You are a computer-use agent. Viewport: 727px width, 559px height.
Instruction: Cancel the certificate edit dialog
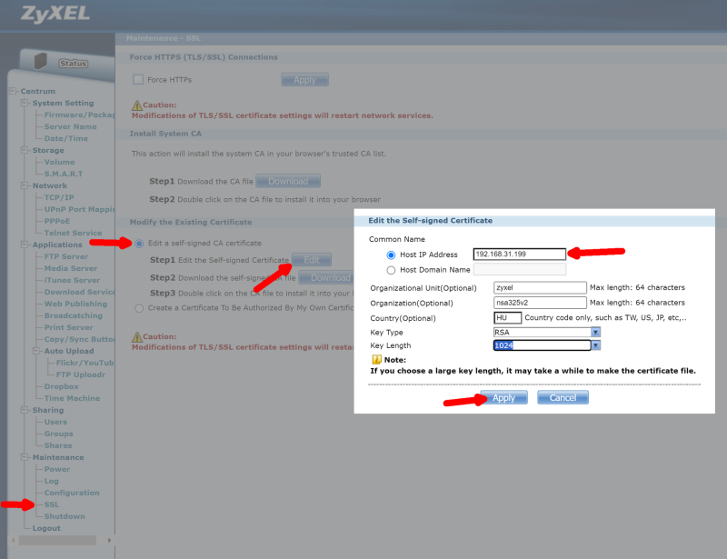[x=563, y=397]
